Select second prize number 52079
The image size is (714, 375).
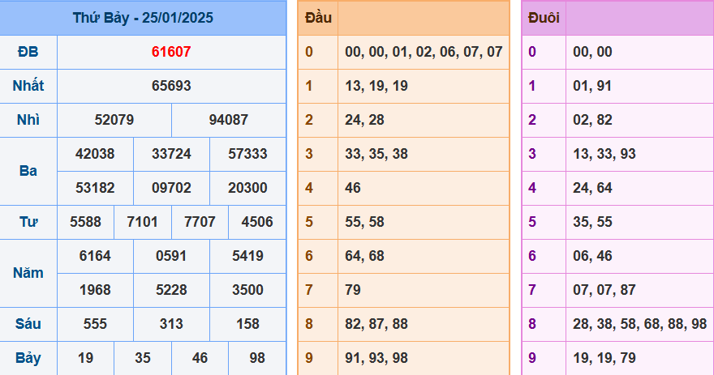114,120
